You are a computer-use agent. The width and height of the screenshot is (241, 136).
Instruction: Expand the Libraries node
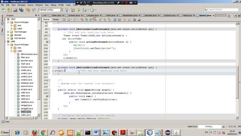(8, 35)
